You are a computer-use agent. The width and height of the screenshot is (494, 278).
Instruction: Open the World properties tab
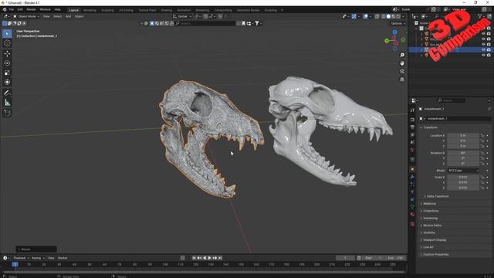pos(412,150)
